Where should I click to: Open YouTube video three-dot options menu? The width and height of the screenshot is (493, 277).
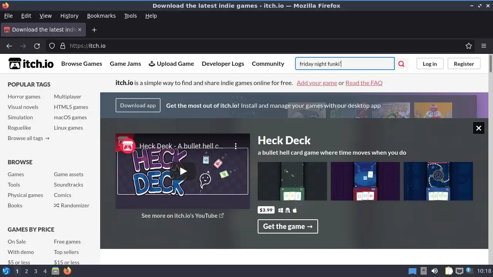tap(236, 146)
